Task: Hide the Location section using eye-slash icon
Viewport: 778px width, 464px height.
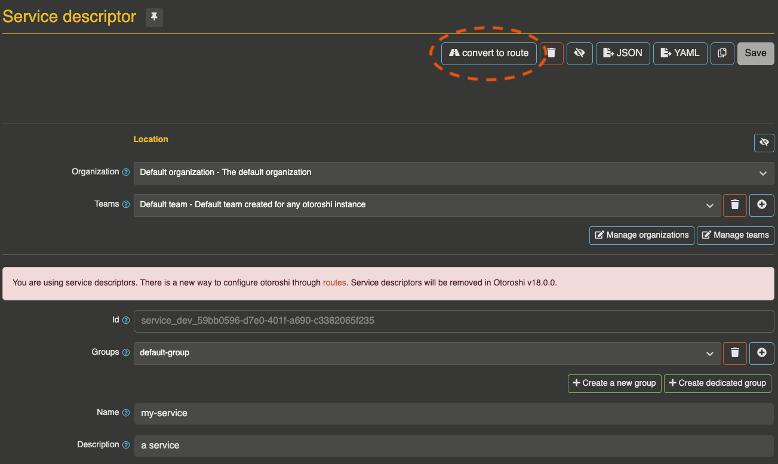Action: [x=764, y=143]
